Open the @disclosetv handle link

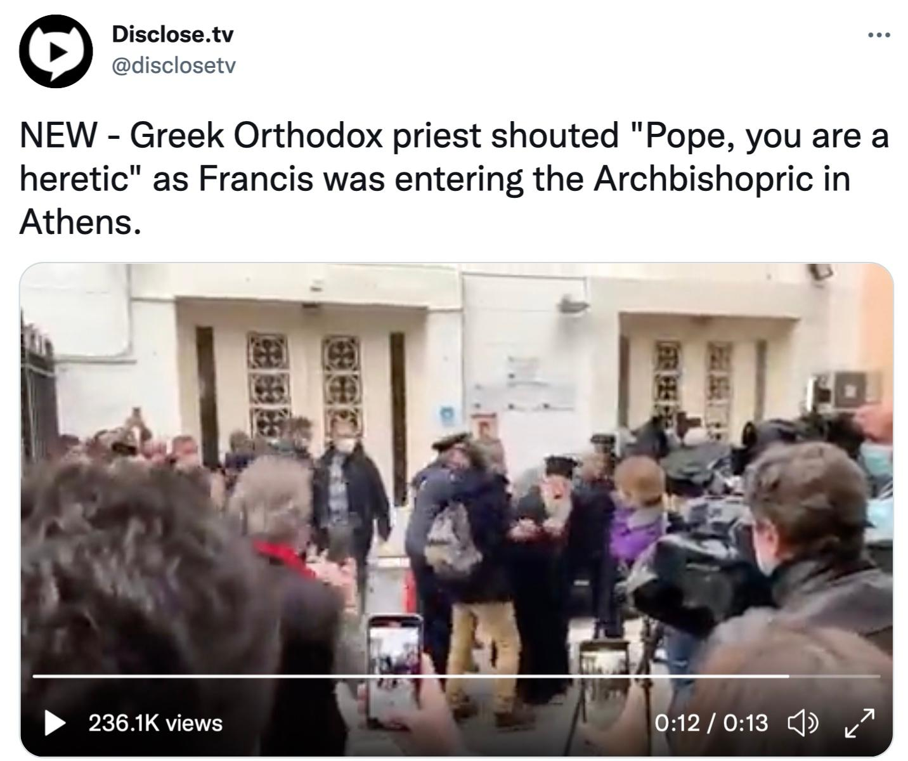174,65
